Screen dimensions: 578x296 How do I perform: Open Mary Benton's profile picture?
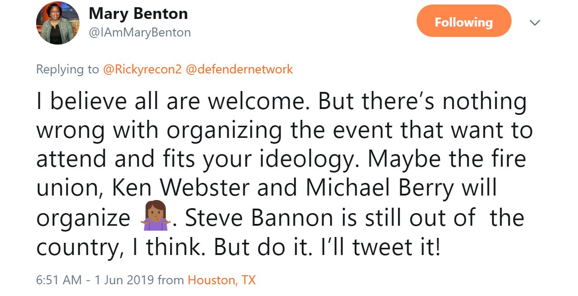pyautogui.click(x=58, y=23)
